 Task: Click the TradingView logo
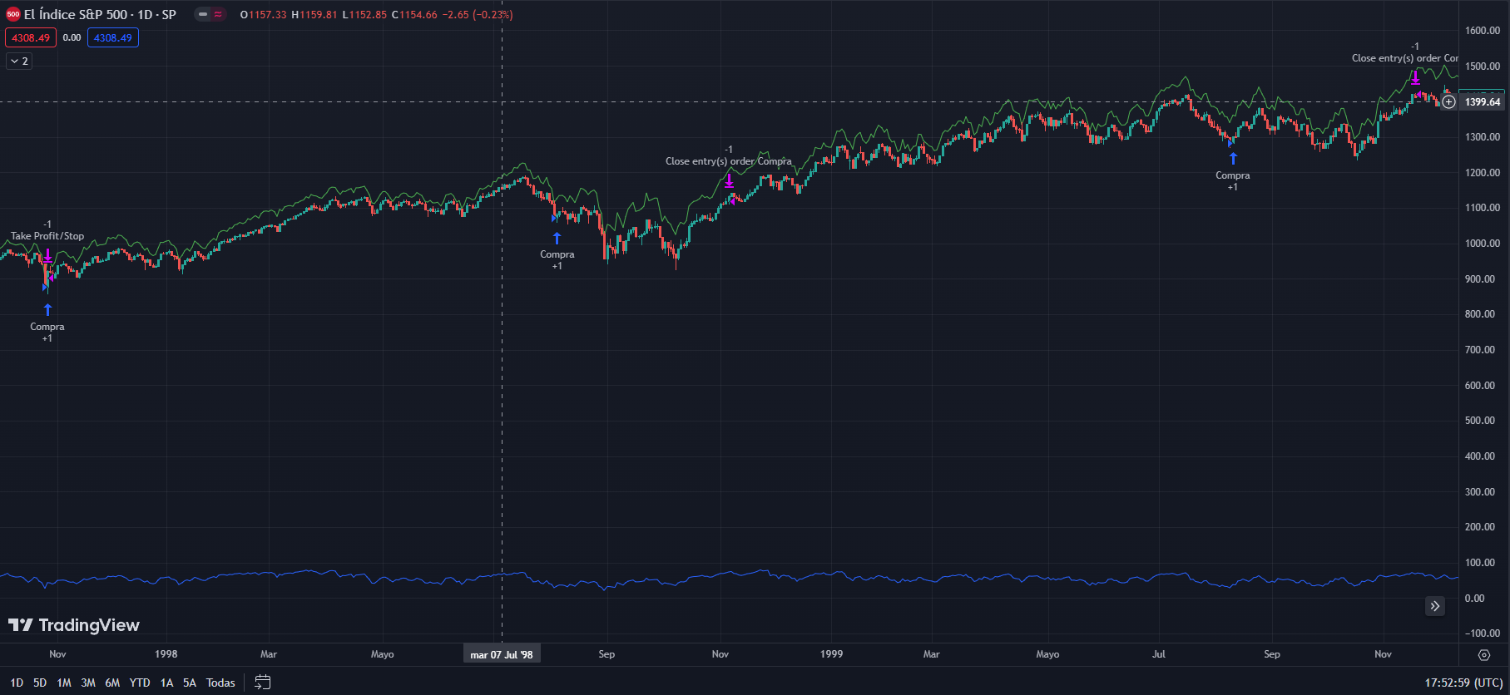click(73, 625)
